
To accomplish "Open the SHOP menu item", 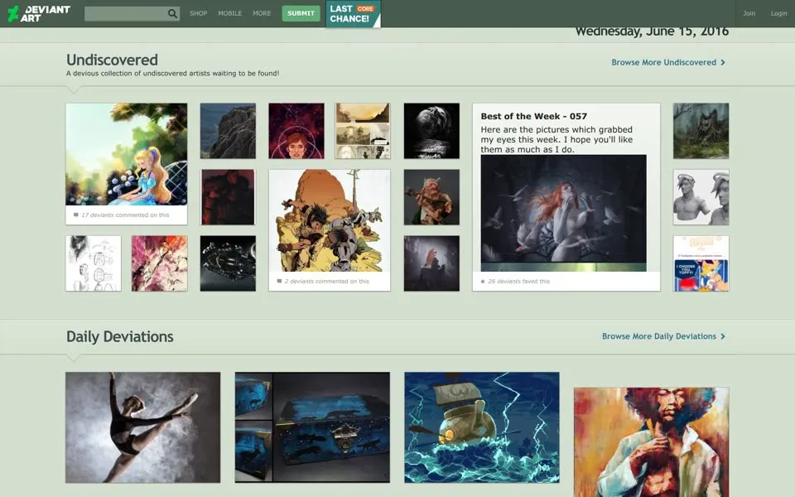I will click(x=198, y=13).
